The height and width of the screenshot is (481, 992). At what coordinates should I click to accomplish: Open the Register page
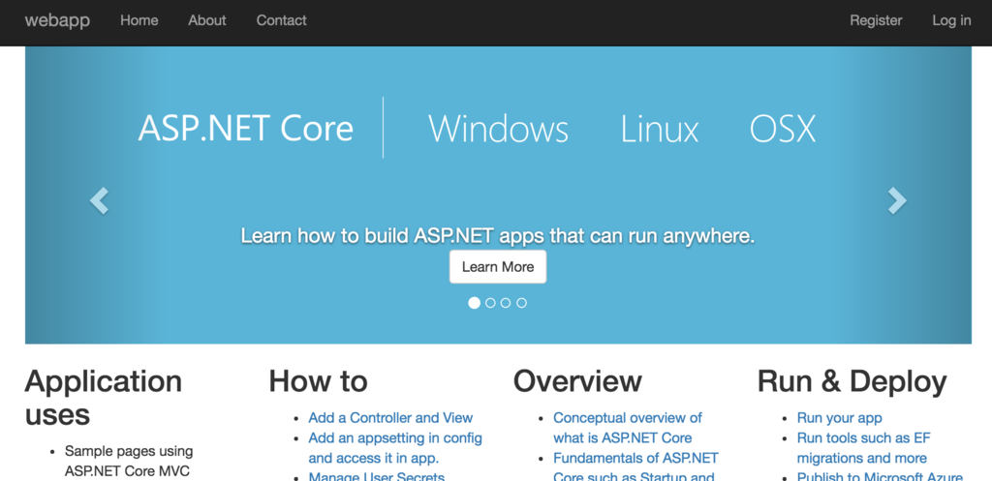coord(876,20)
